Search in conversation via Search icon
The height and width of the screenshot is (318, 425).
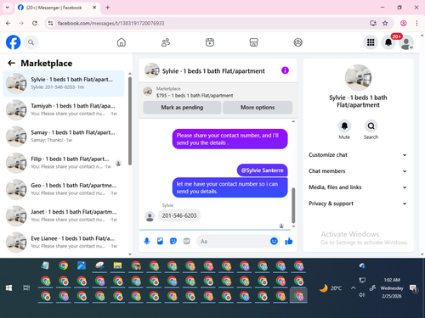point(371,126)
